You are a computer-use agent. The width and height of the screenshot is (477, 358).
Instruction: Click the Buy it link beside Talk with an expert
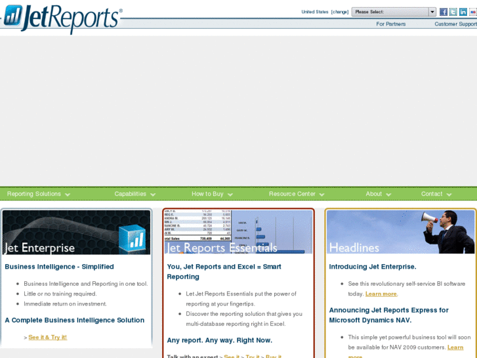274,356
